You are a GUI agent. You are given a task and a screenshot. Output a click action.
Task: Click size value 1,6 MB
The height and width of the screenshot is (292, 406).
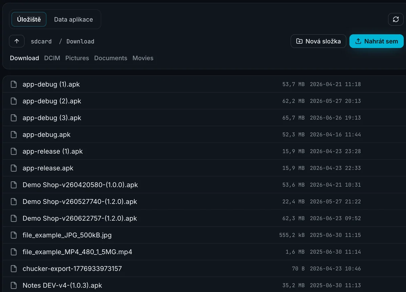(x=295, y=252)
